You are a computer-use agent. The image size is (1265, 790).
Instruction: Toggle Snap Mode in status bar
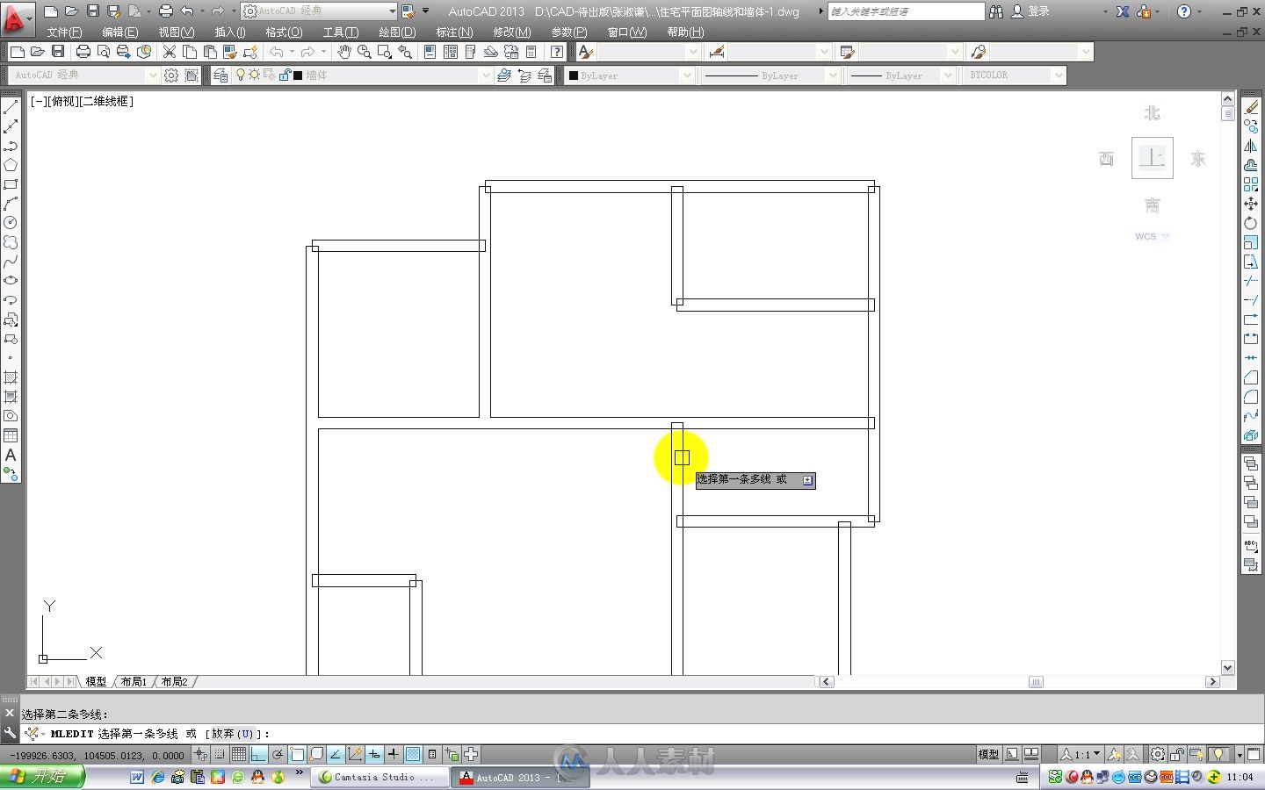220,754
